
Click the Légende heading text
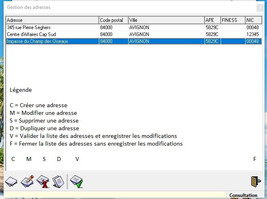click(21, 90)
